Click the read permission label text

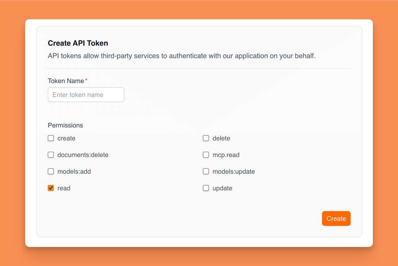64,188
